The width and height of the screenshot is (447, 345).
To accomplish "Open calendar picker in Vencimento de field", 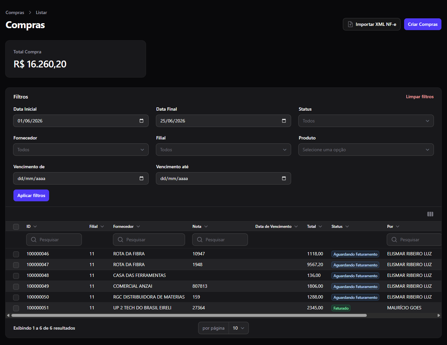I will [141, 178].
